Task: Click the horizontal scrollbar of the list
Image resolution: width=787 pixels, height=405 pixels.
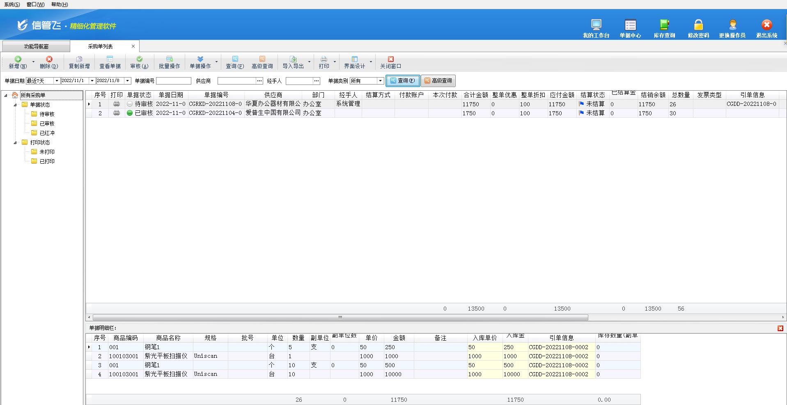Action: pyautogui.click(x=340, y=317)
